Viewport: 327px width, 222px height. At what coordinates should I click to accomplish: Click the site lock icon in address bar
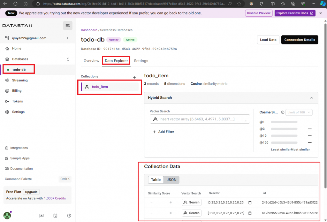(x=38, y=4)
